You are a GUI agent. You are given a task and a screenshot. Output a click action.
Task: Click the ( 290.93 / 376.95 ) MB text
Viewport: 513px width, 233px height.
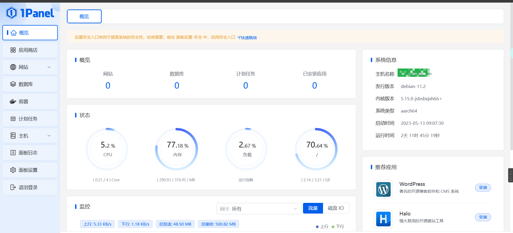(x=176, y=180)
